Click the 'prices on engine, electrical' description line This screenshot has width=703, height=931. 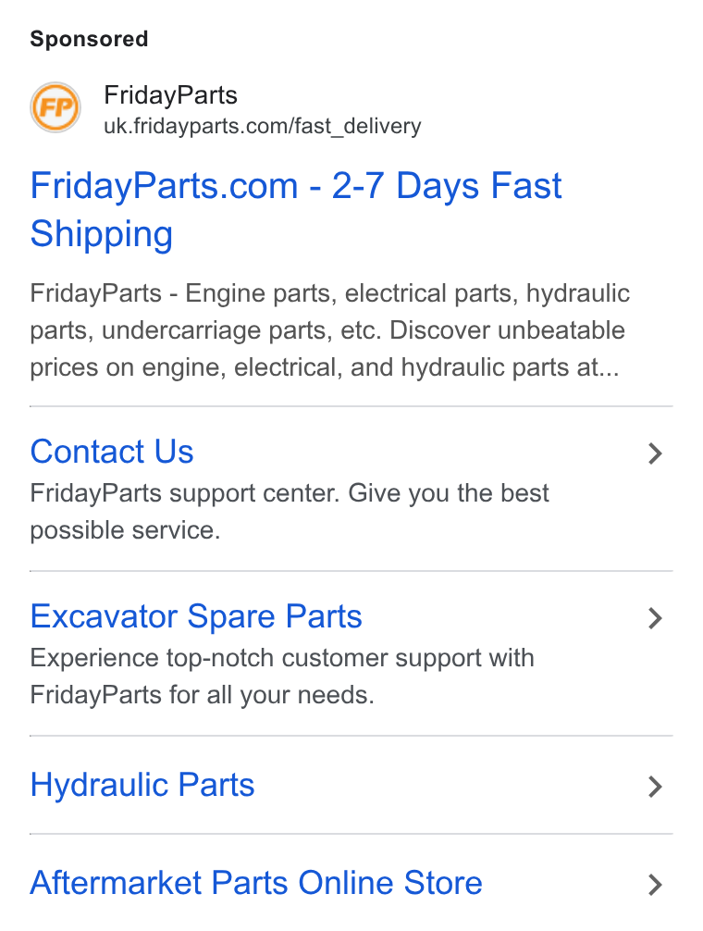tap(325, 367)
